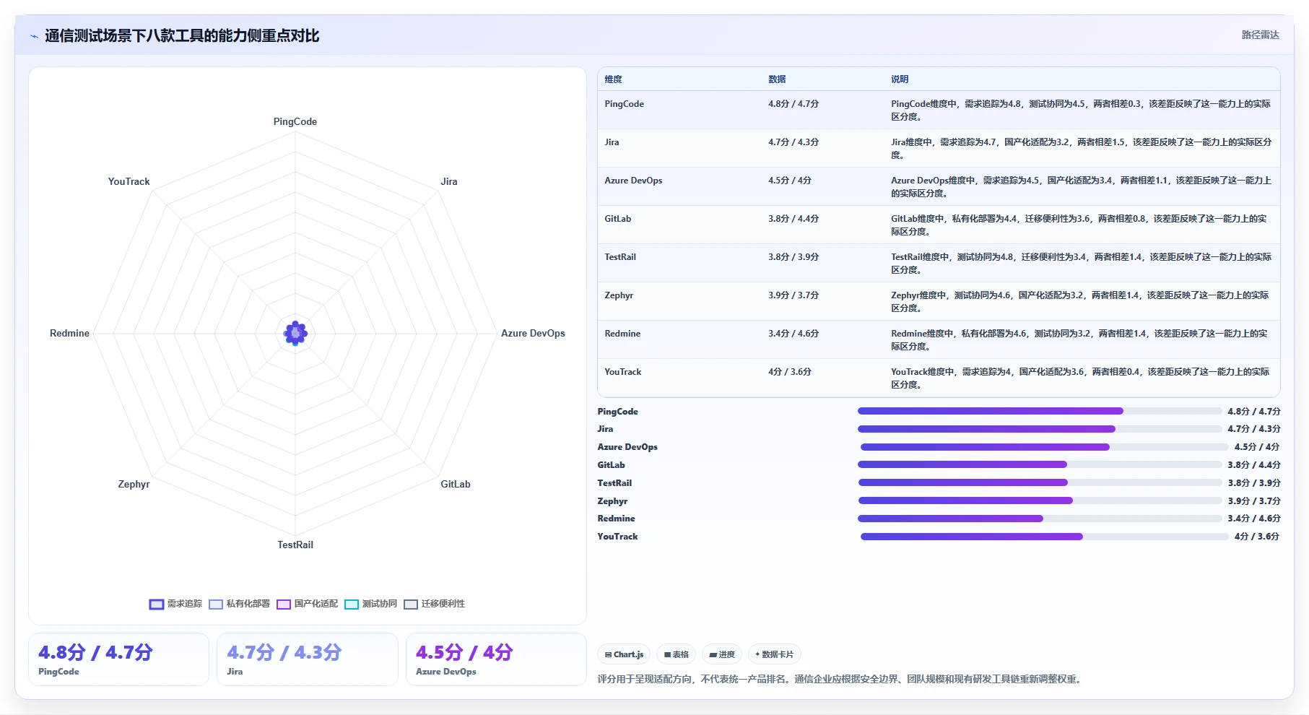Select the PingCode table row name

pyautogui.click(x=624, y=104)
